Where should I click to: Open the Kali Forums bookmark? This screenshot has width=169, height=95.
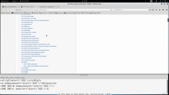pyautogui.click(x=68, y=13)
